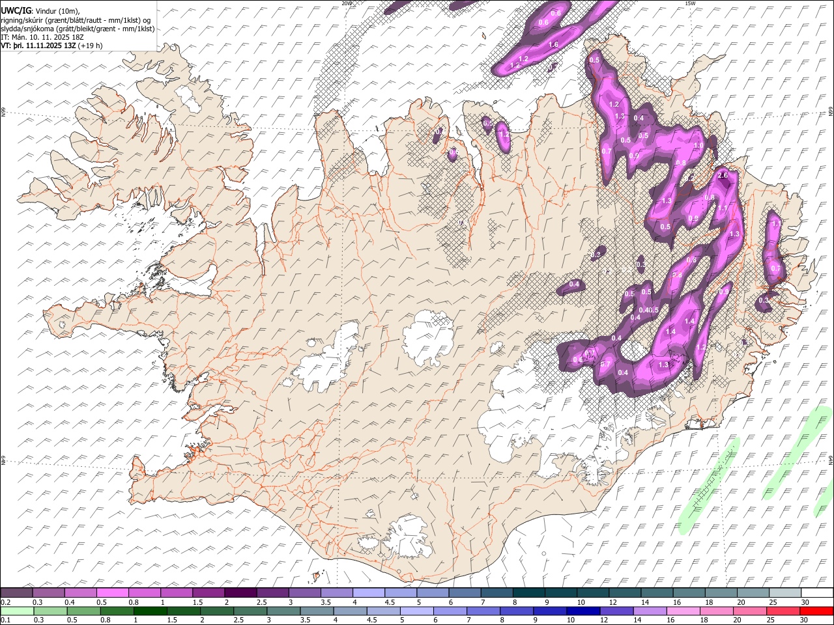Click the pale grey upper-legend swatch at 25

pyautogui.click(x=784, y=592)
